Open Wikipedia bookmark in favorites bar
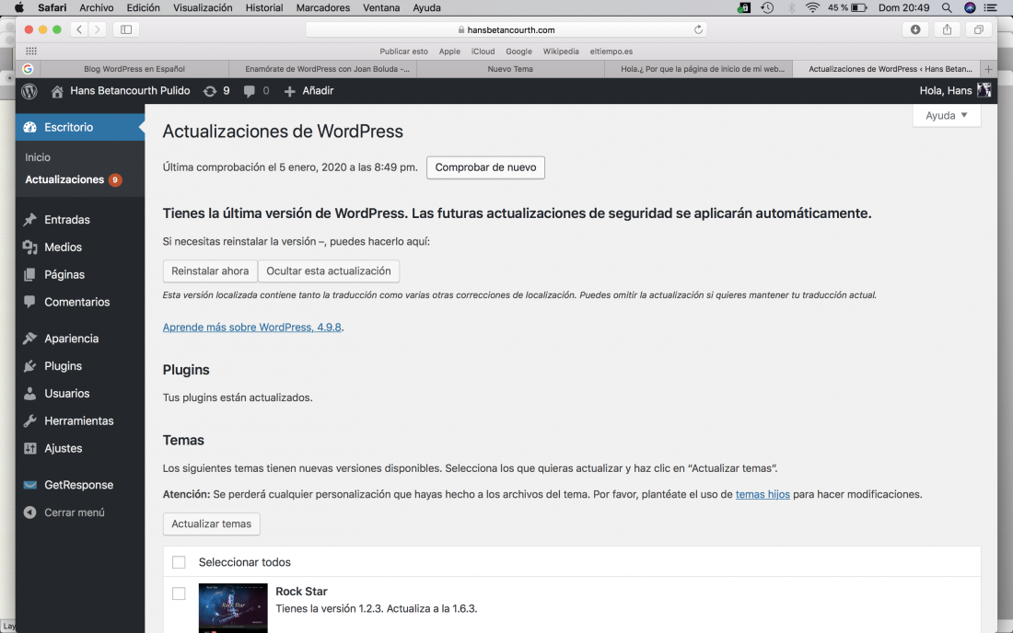 point(561,52)
